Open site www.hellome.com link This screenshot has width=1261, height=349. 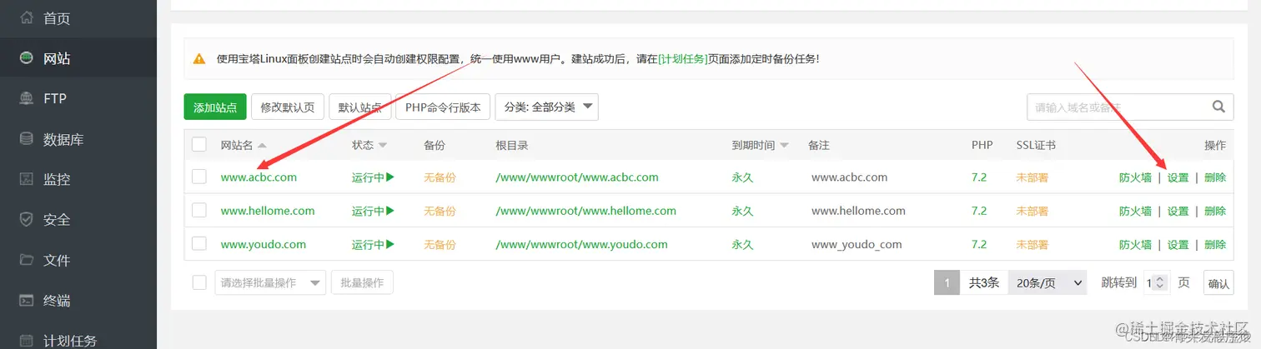268,210
